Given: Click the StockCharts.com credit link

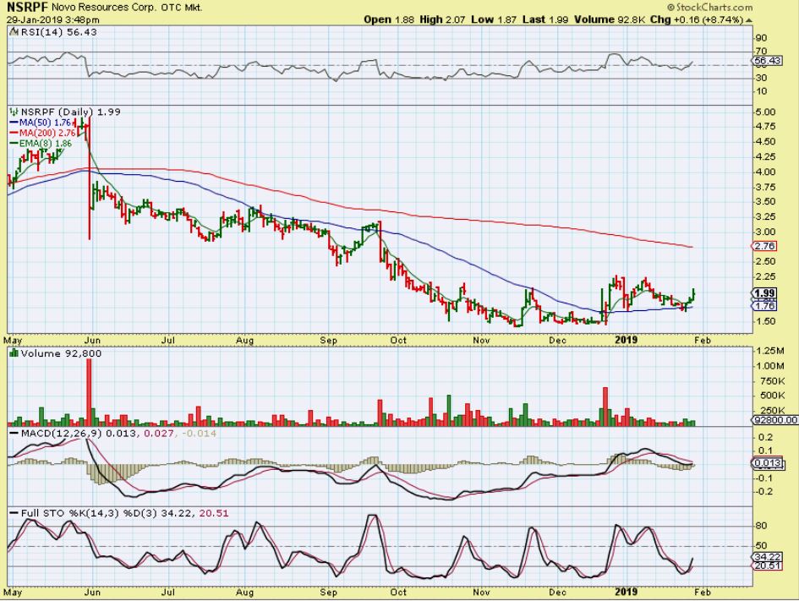Looking at the screenshot, I should coord(709,7).
